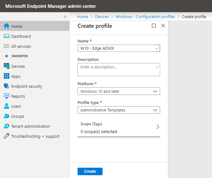212x178 pixels.
Task: Go to Devices in favorites menu
Action: (x=35, y=66)
